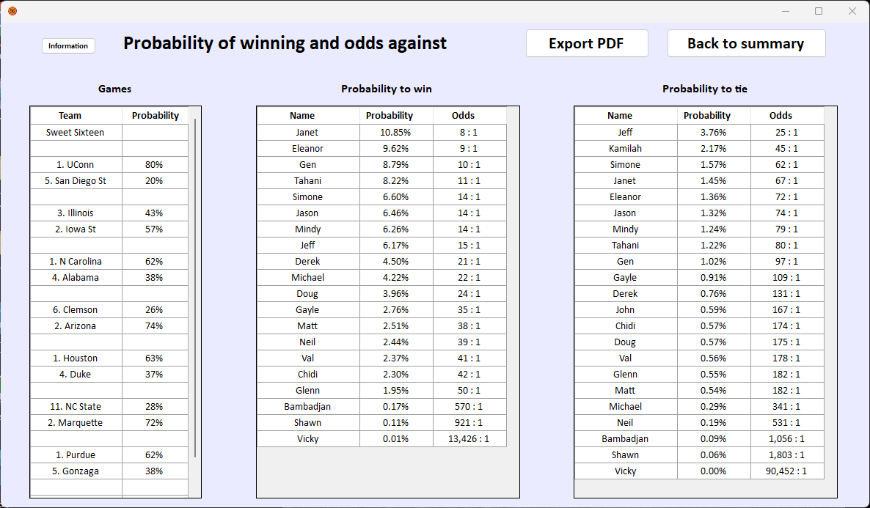Go back via Back to summary button
Screen dimensions: 870x508
tap(746, 43)
